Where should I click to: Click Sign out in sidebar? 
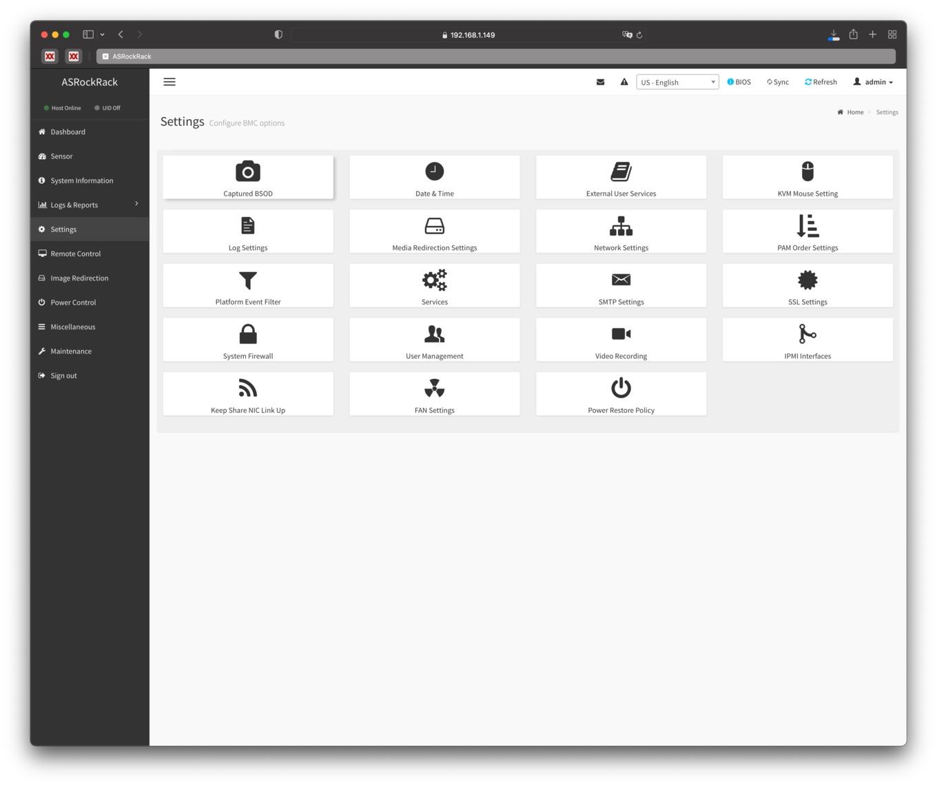coord(90,375)
